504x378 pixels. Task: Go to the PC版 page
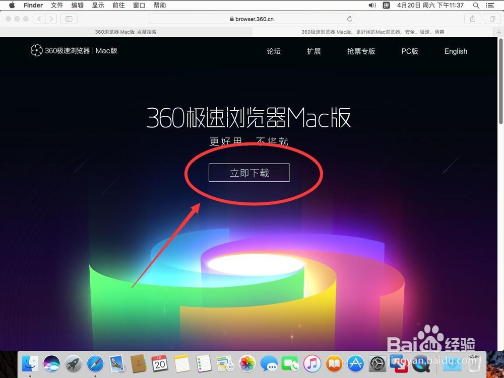[409, 51]
